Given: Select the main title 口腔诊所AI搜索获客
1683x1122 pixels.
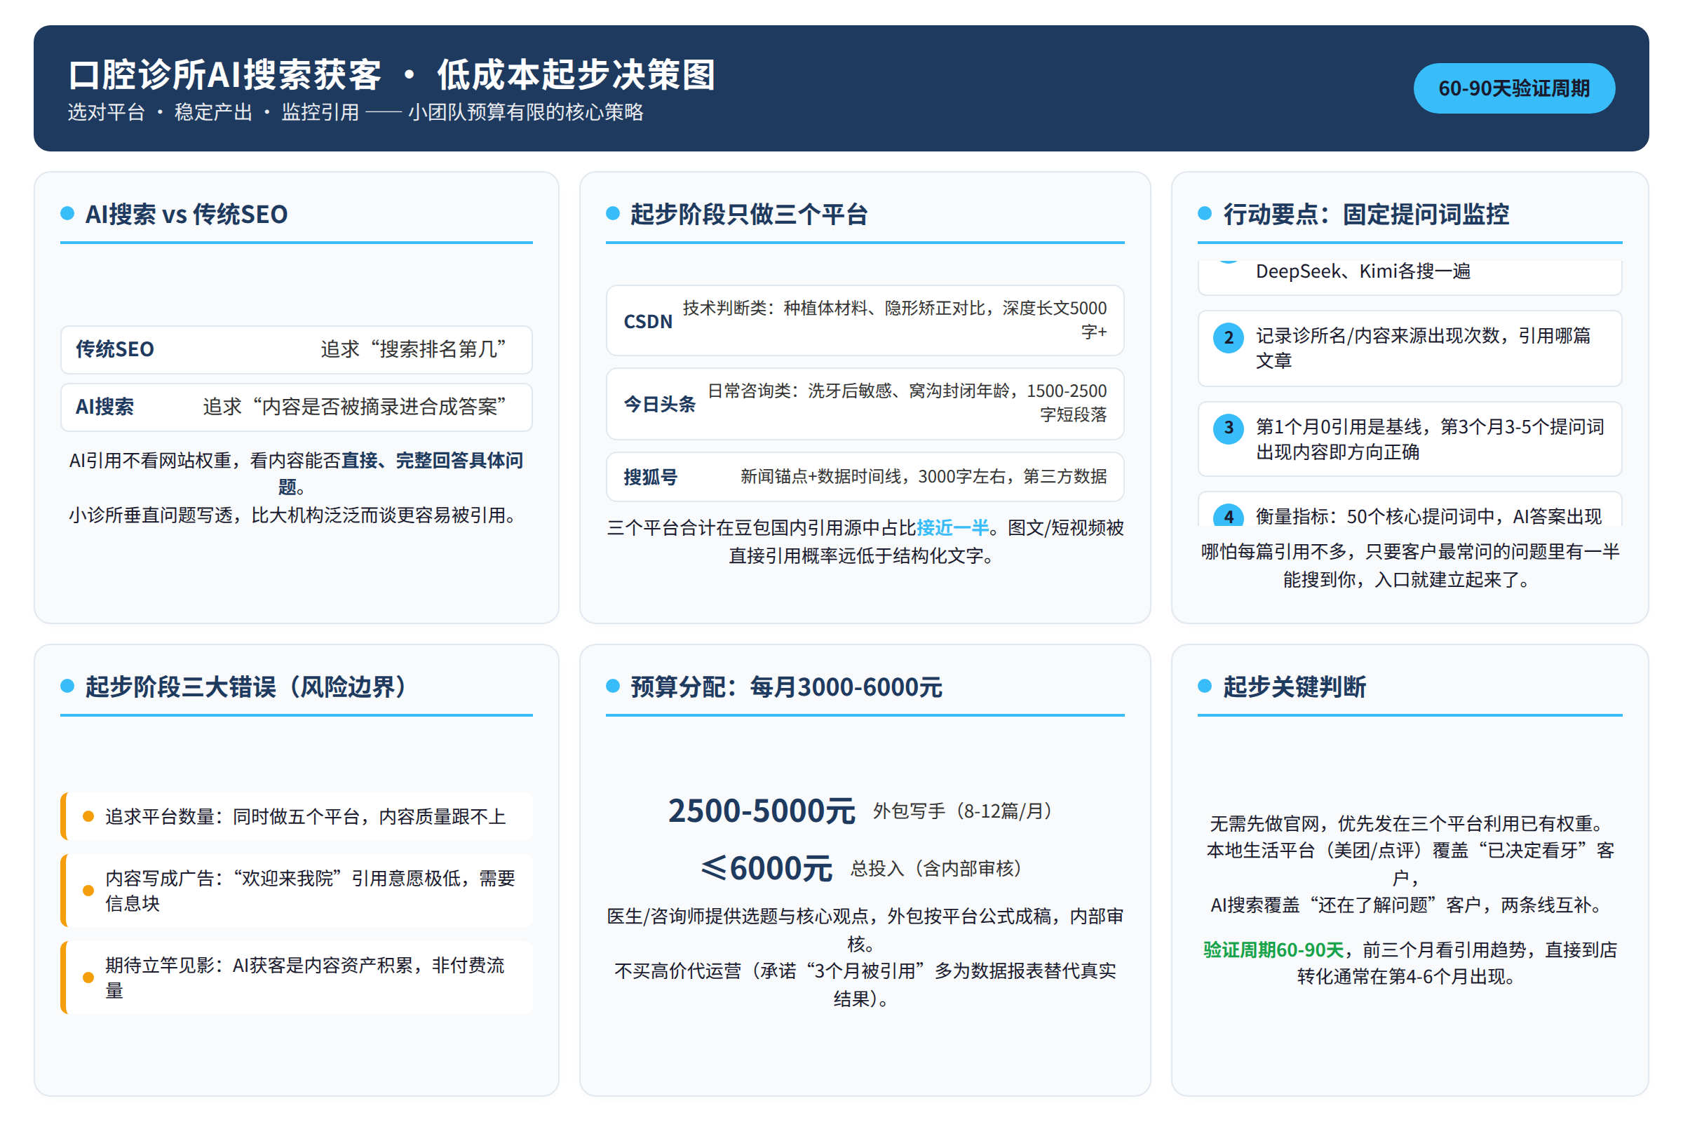Looking at the screenshot, I should coord(224,75).
